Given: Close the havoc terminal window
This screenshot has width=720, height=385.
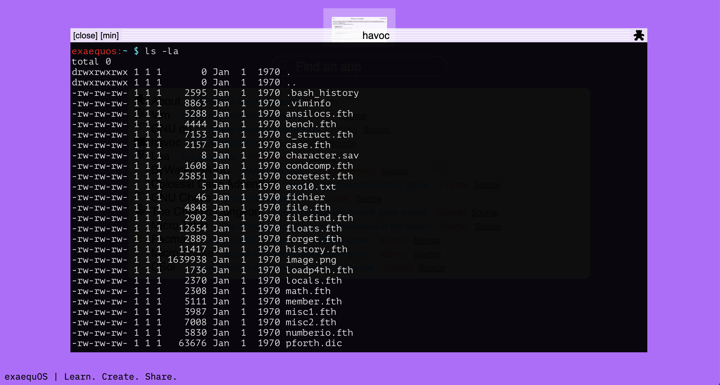Looking at the screenshot, I should [x=85, y=36].
